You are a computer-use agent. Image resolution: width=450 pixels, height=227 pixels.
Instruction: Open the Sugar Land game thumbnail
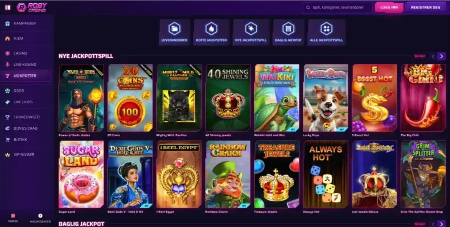(81, 174)
